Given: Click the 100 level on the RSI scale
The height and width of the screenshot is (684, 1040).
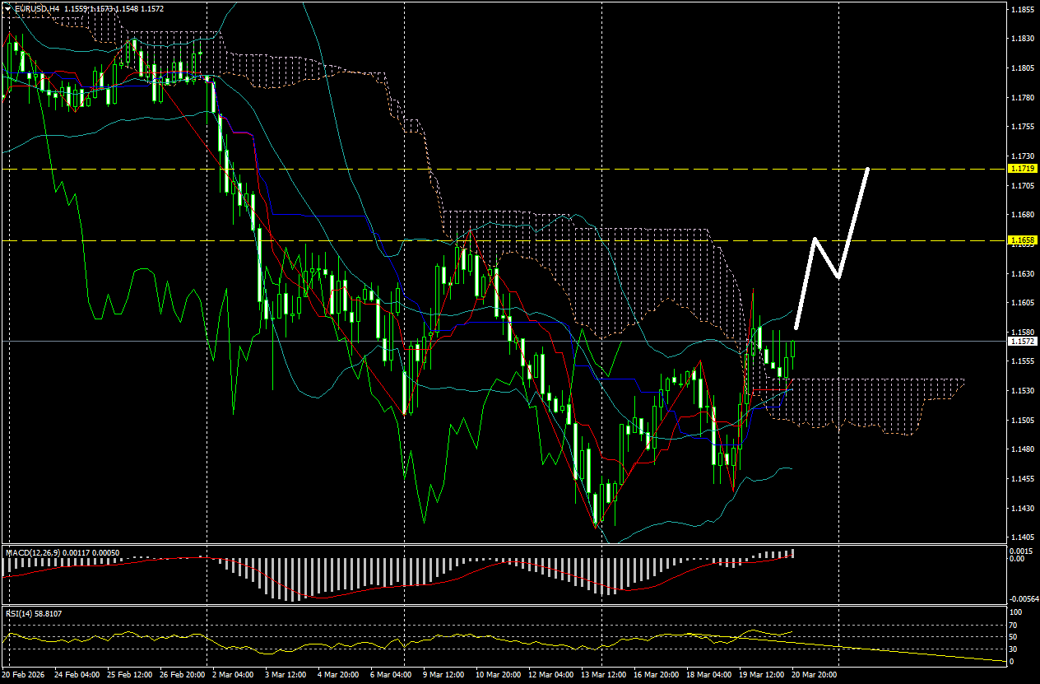Looking at the screenshot, I should [x=1018, y=612].
